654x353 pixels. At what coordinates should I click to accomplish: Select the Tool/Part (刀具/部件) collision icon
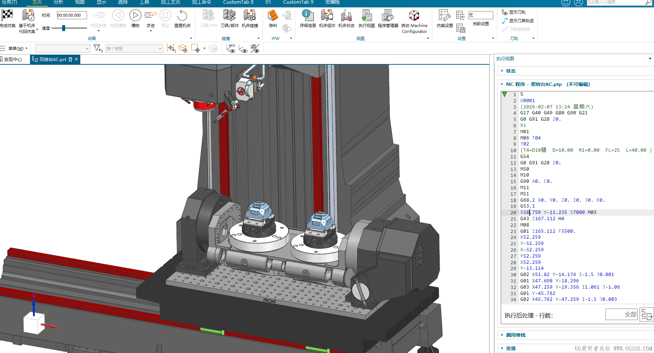click(229, 16)
